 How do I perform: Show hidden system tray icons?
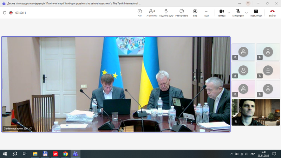coord(231,154)
